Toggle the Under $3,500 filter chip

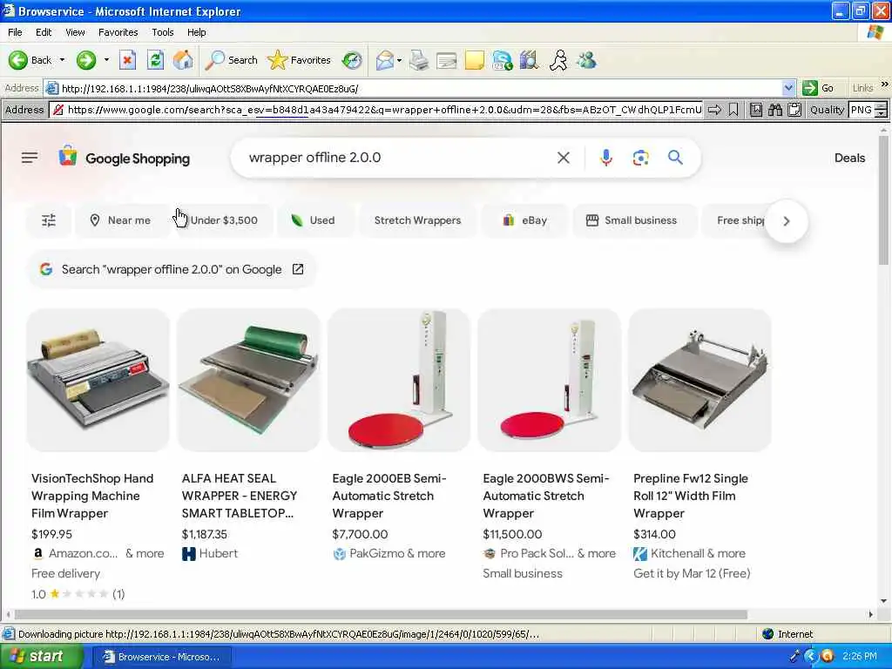pyautogui.click(x=224, y=220)
